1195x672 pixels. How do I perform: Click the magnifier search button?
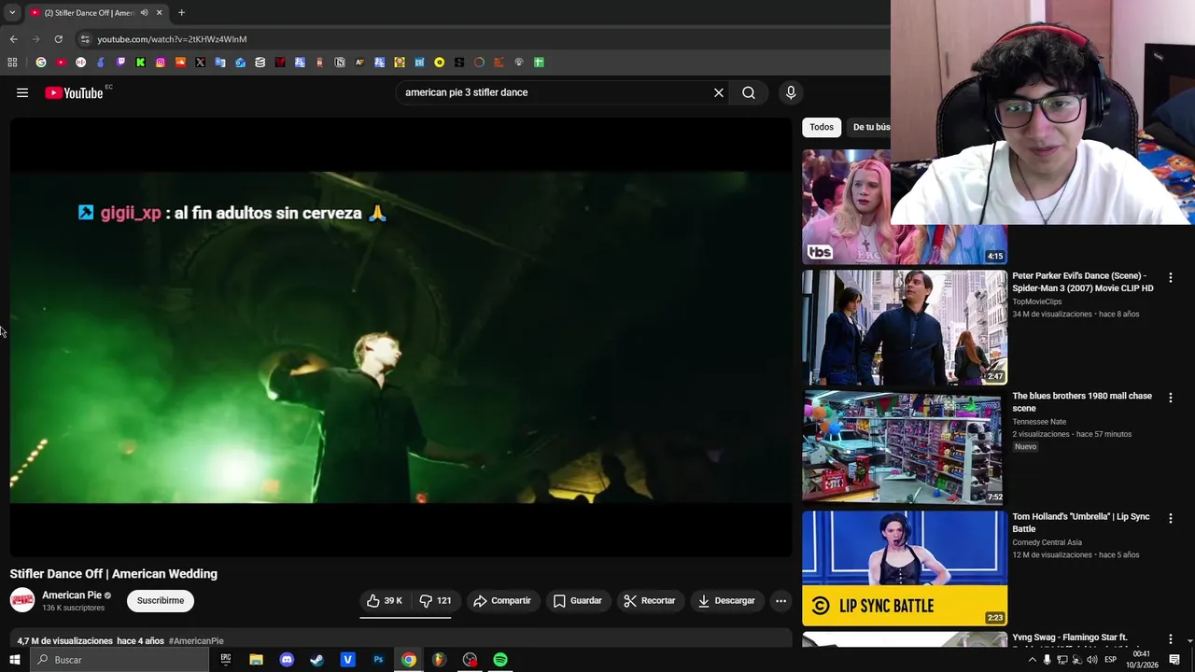749,92
